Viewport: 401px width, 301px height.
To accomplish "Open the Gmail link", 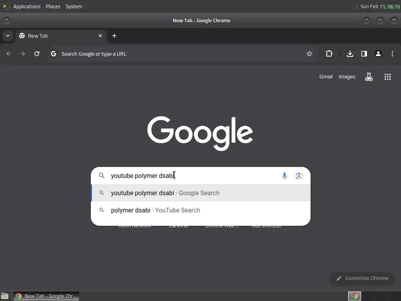I will click(x=326, y=77).
